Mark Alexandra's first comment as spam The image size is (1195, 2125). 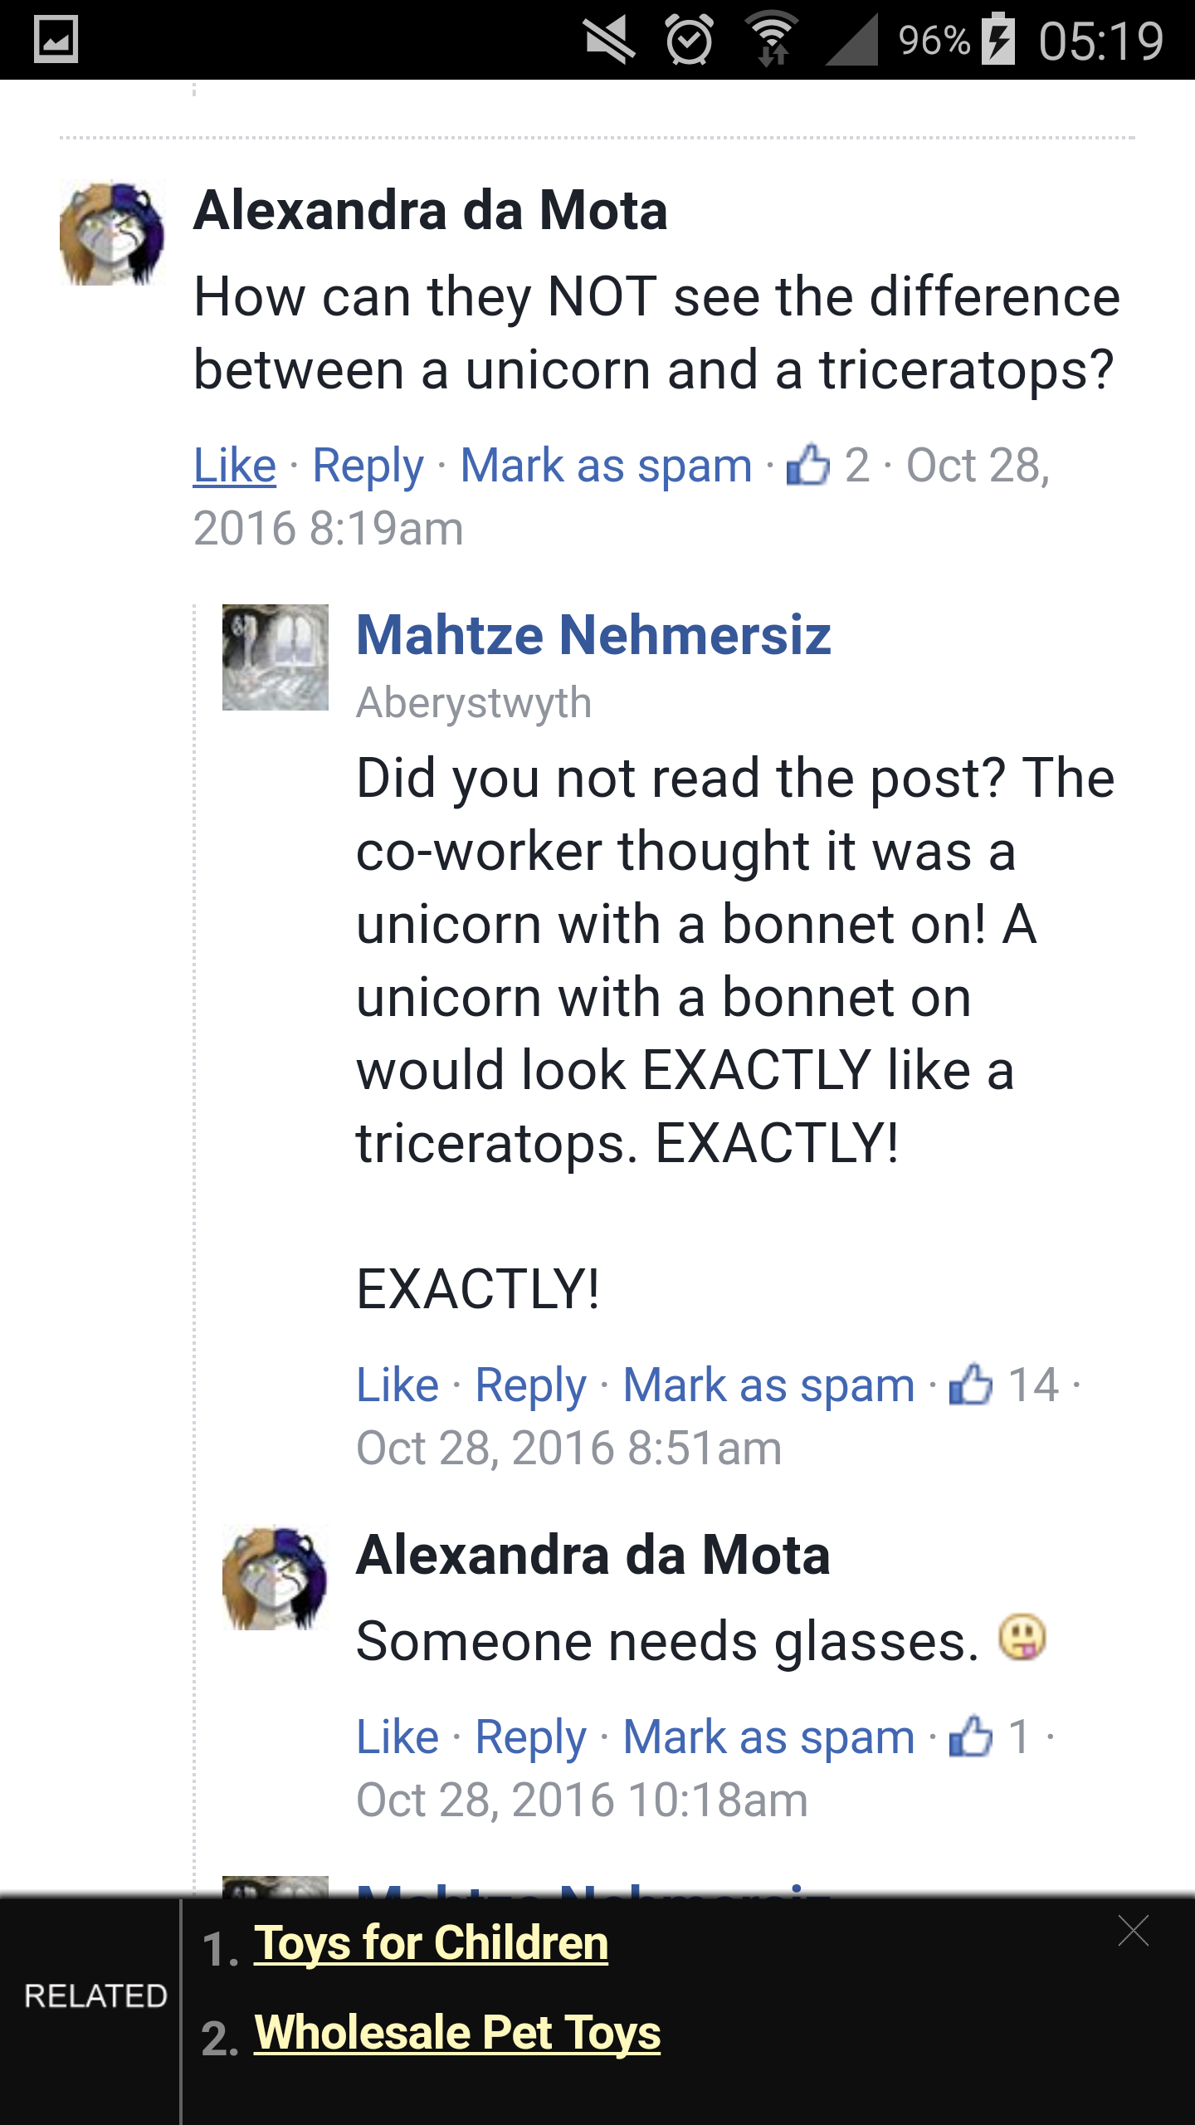(606, 465)
